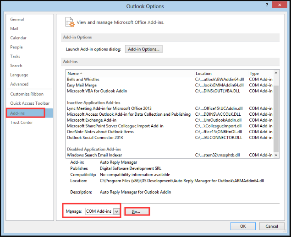291x237 pixels.
Task: Click the Help question mark icon
Action: click(267, 5)
